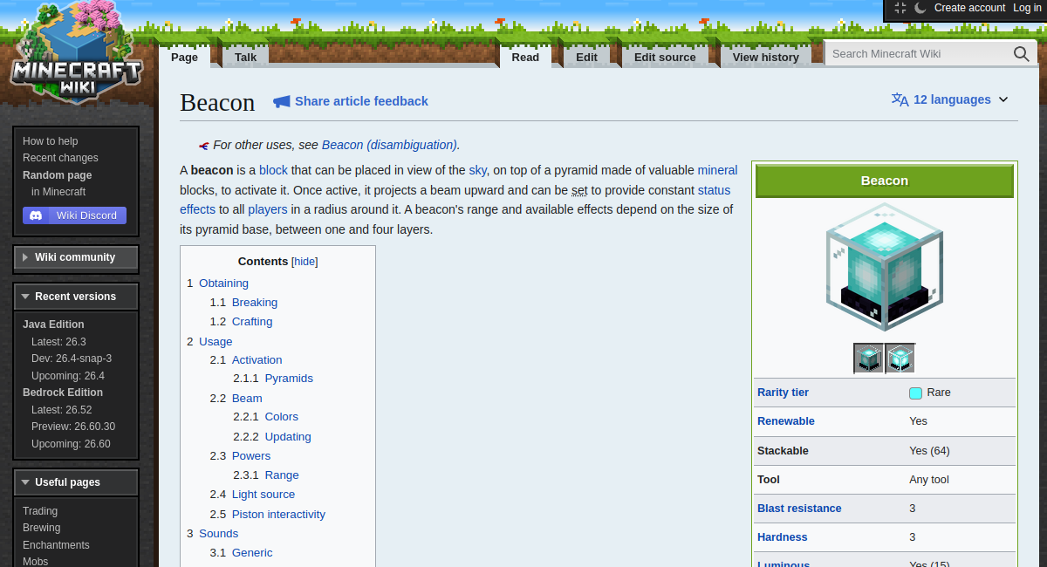1047x567 pixels.
Task: Open the Blast resistance infobox link
Action: [799, 509]
